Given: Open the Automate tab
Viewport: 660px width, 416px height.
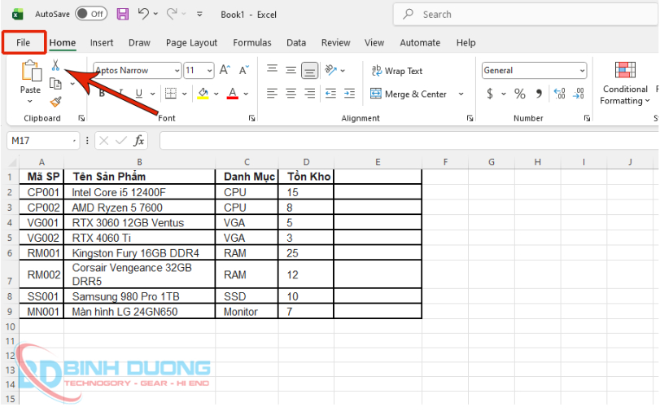Looking at the screenshot, I should tap(420, 42).
